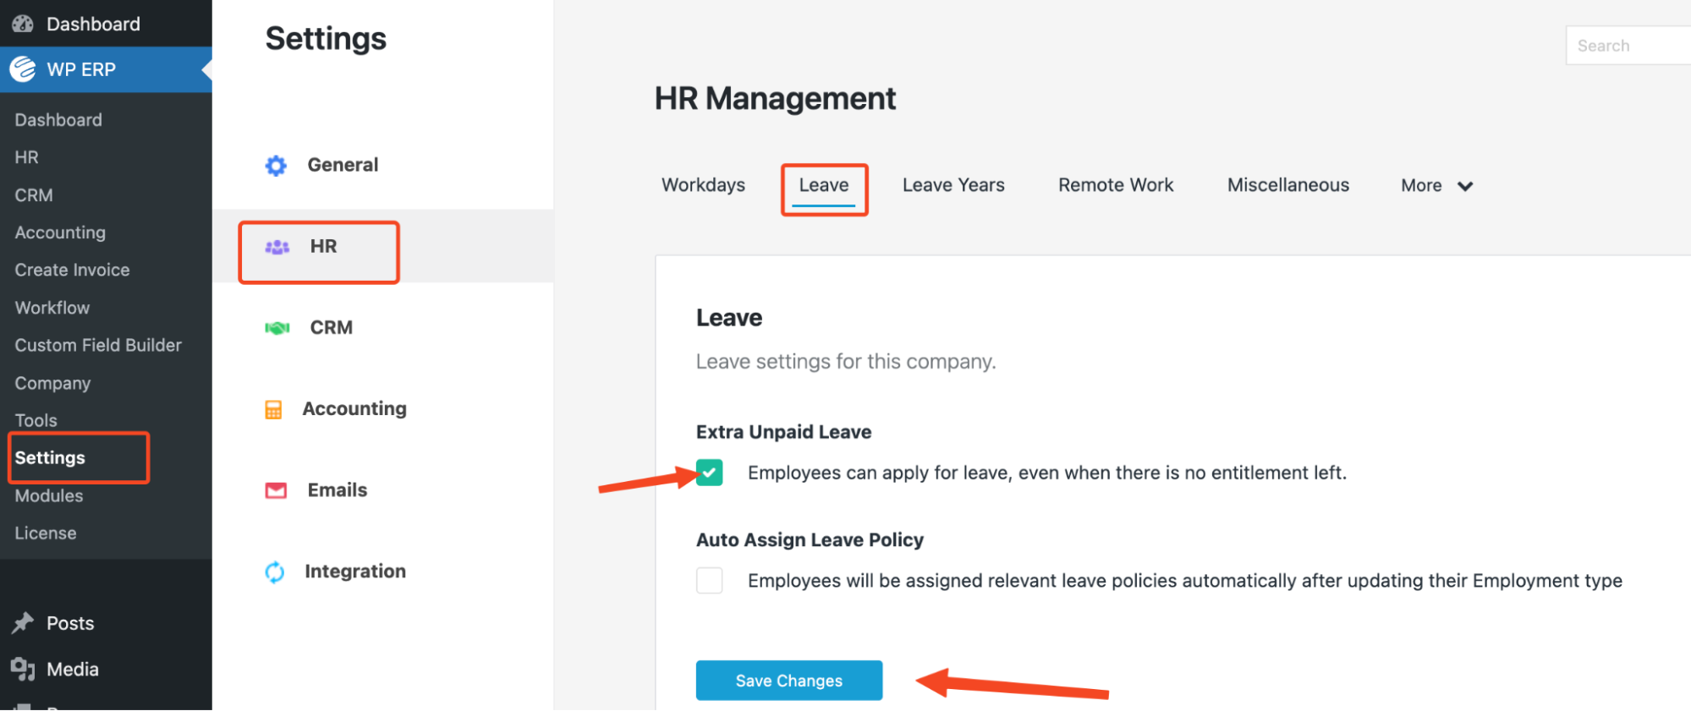Select the Workdays tab

pos(703,186)
